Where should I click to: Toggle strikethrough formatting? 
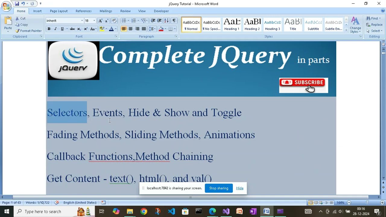tap(72, 29)
